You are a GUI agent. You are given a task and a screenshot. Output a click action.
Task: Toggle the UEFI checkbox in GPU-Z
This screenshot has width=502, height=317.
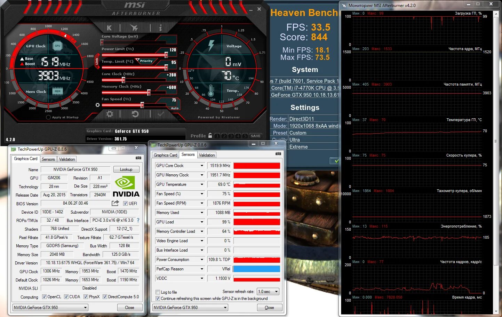(126, 203)
